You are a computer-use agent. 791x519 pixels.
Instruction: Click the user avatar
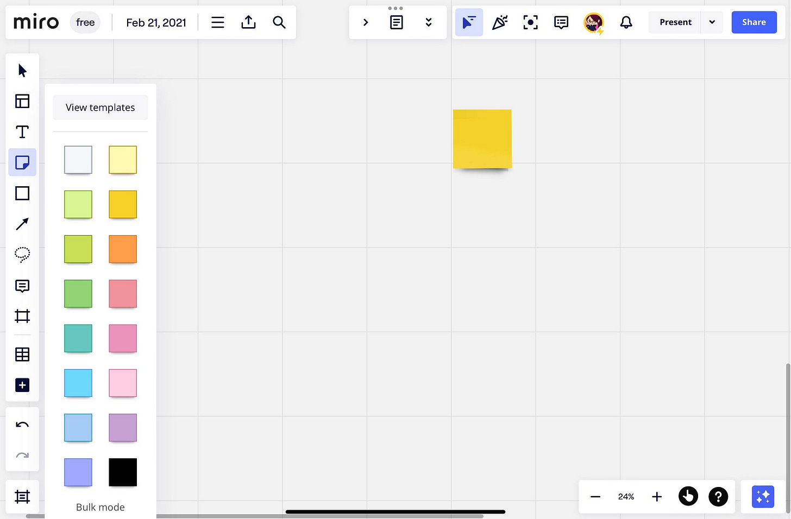[x=594, y=23]
